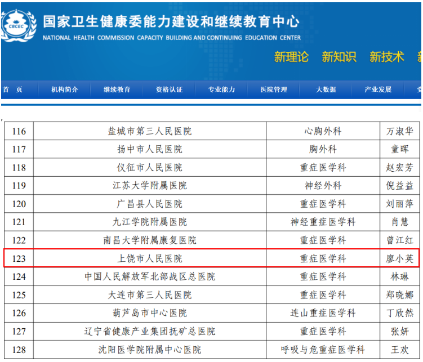Go to the 继续教育 section
The height and width of the screenshot is (362, 423).
117,90
